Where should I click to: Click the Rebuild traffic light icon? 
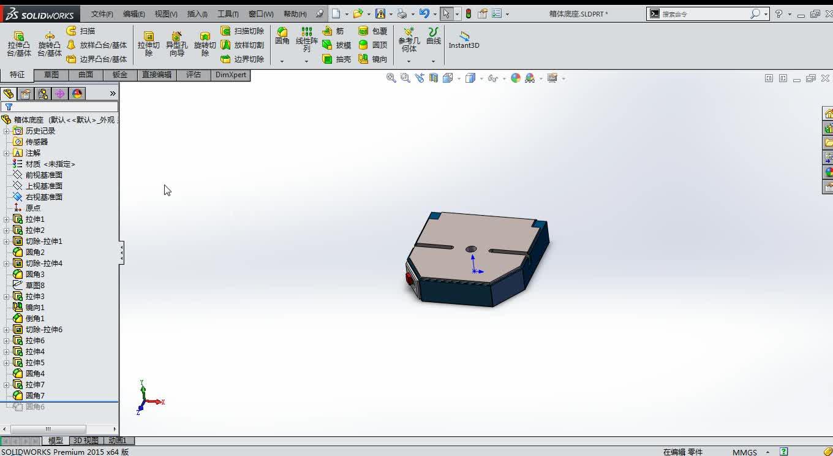(x=469, y=13)
